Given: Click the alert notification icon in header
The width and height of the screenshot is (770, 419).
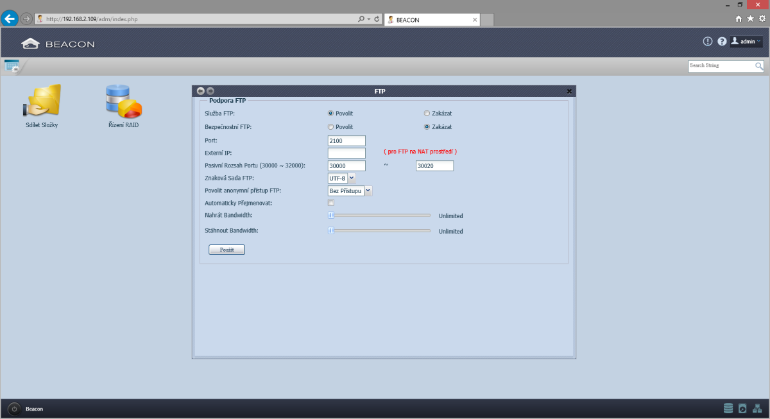Looking at the screenshot, I should coord(708,42).
